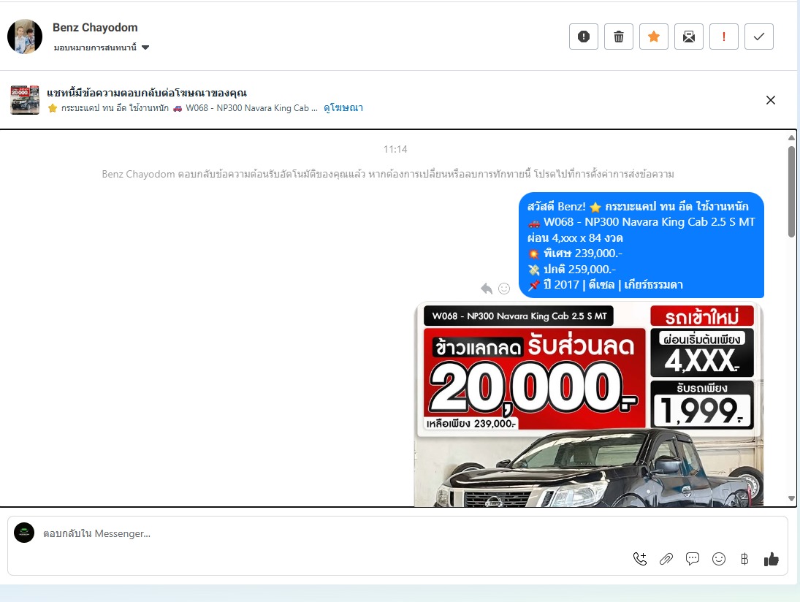Open the ดูโฆษณา view ad link
This screenshot has width=800, height=602.
click(343, 107)
